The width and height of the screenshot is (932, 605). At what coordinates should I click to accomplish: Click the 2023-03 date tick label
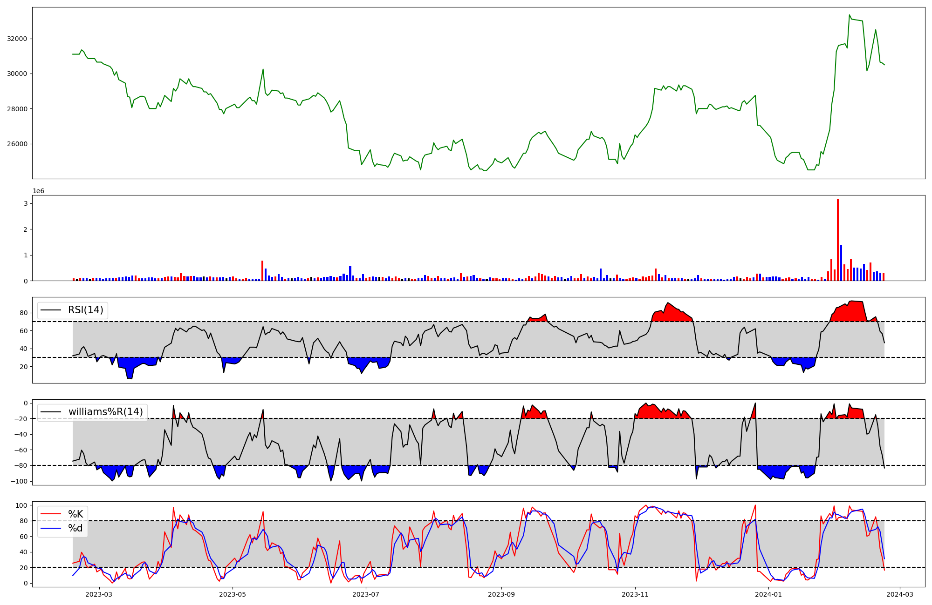point(99,594)
